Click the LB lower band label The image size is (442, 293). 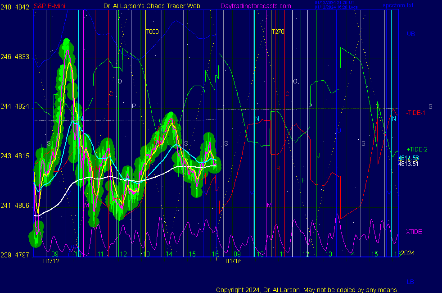tap(410, 282)
